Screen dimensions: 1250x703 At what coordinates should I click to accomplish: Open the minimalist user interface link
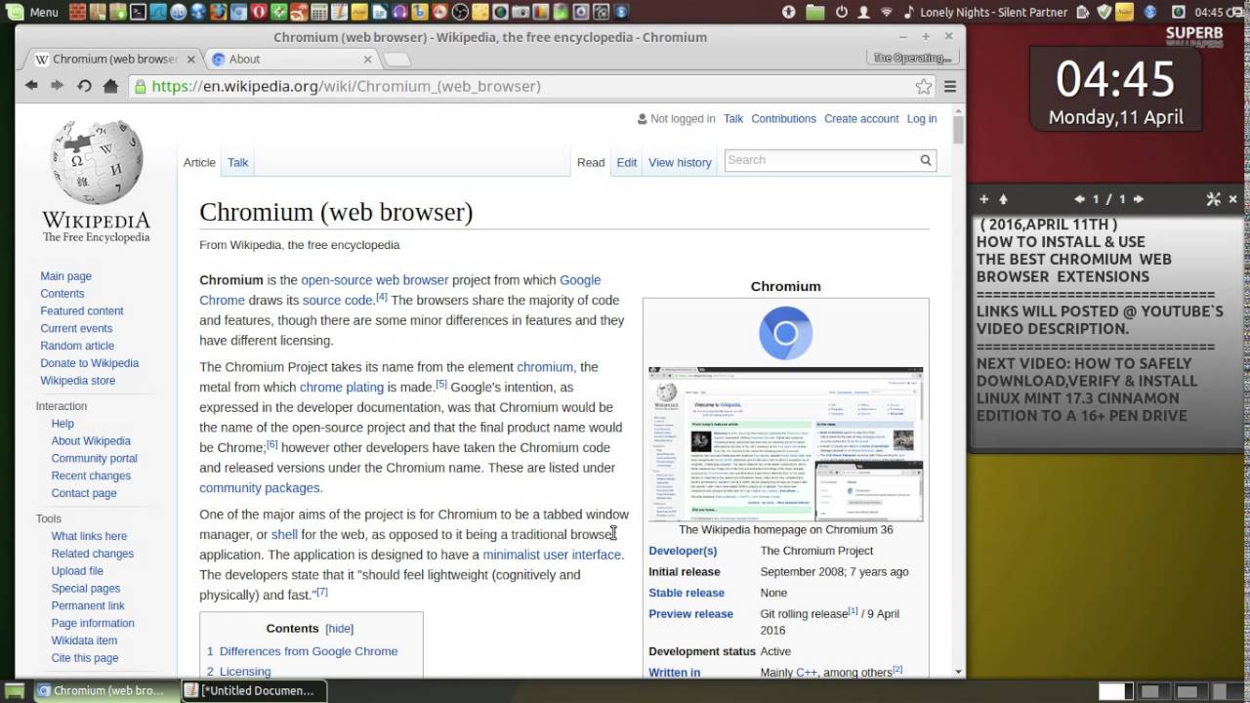click(552, 555)
